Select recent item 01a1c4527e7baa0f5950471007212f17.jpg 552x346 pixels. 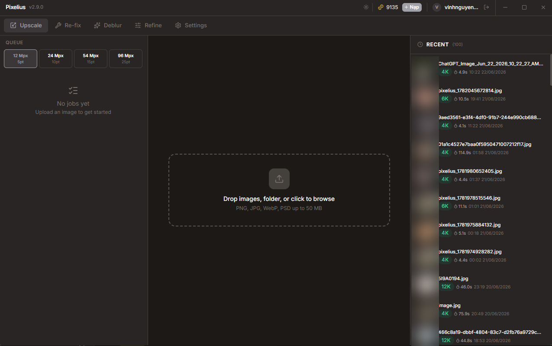(x=480, y=149)
